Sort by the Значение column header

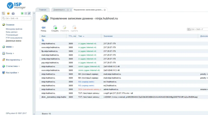click(150, 36)
